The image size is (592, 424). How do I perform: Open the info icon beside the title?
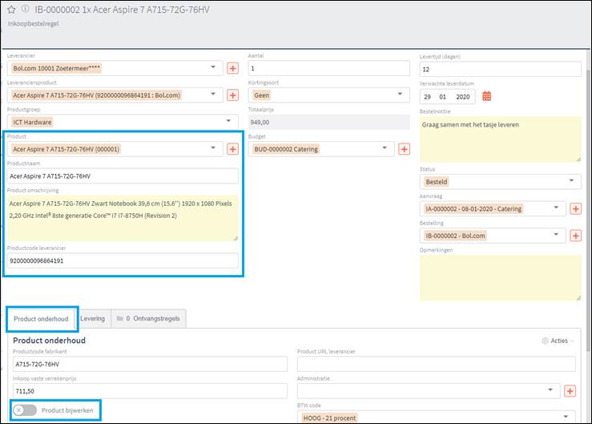point(26,8)
